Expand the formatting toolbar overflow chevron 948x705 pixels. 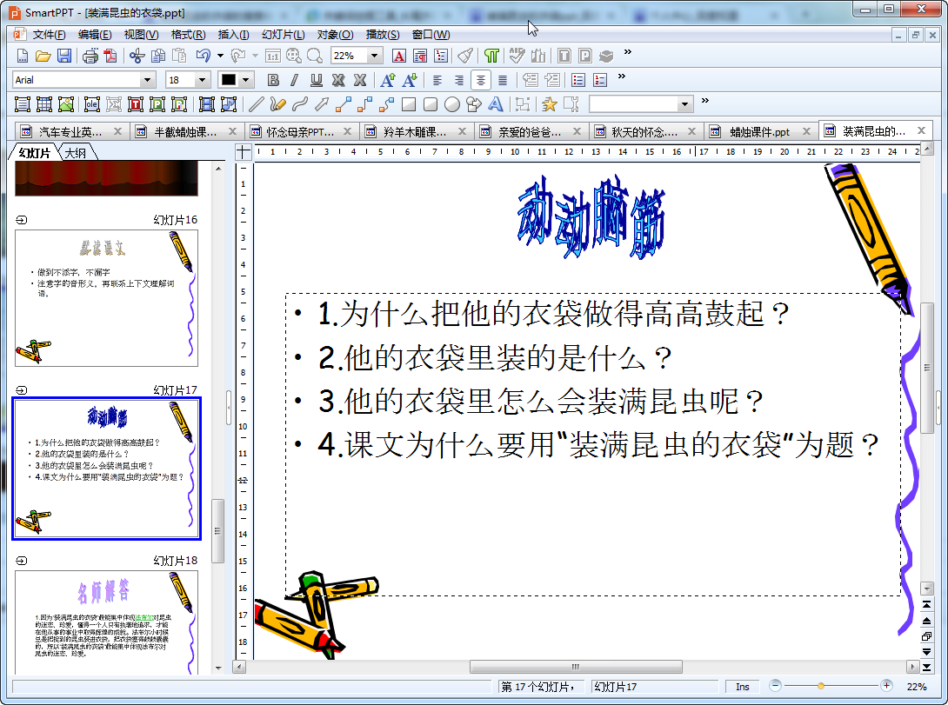pos(622,76)
